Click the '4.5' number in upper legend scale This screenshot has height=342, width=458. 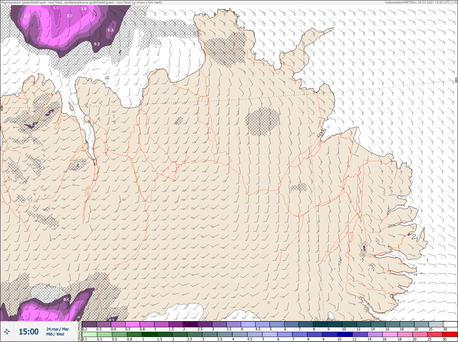coord(258,329)
